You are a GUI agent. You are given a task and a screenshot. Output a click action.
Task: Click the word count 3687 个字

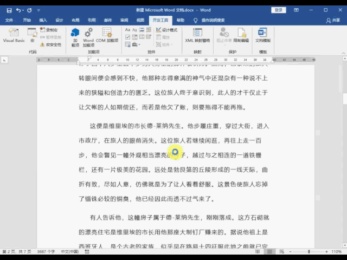[x=46, y=251]
